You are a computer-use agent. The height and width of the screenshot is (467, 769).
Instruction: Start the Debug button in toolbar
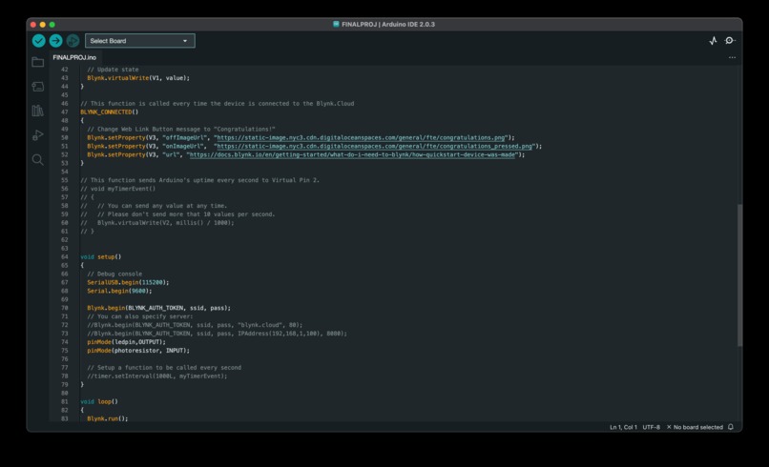(73, 41)
